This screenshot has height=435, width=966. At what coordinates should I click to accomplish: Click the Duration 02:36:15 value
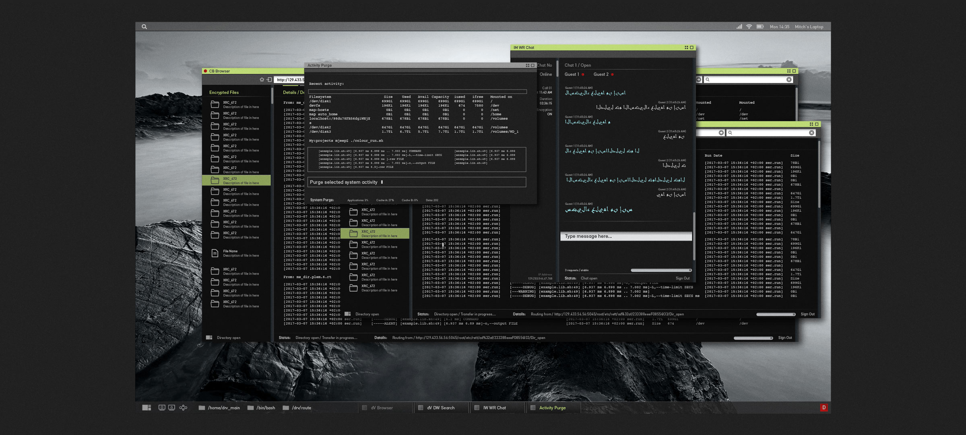pos(546,103)
